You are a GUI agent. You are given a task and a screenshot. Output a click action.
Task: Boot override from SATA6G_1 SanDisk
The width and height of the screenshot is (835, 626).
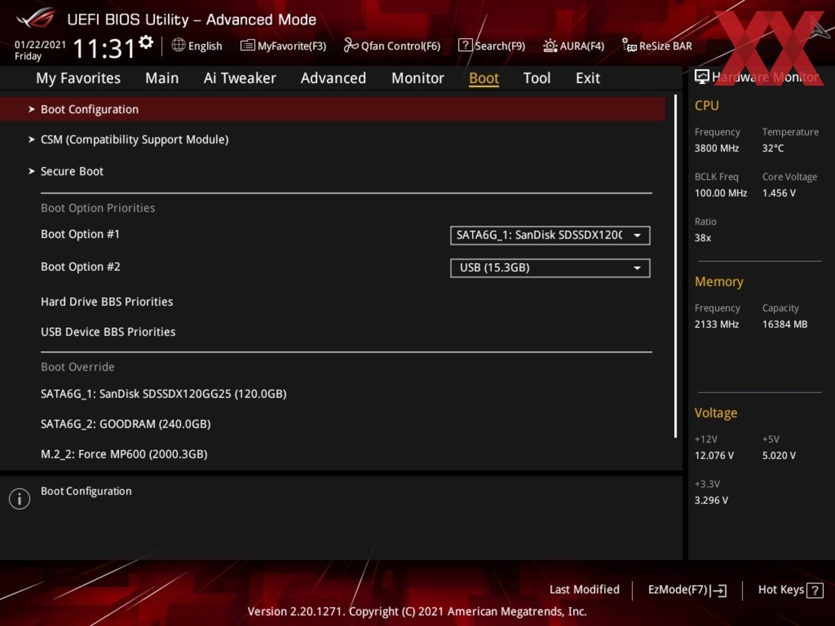(x=163, y=393)
